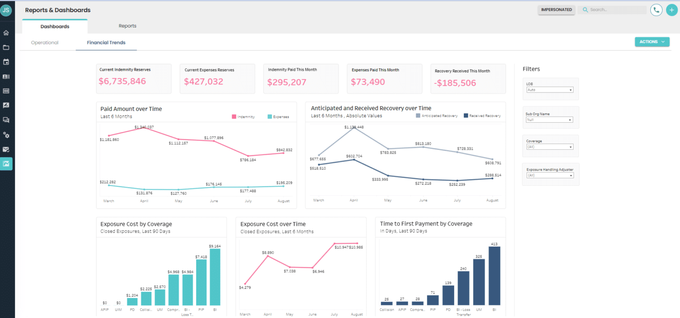Expand the Coverage filter dropdown
This screenshot has width=680, height=318.
(x=550, y=146)
